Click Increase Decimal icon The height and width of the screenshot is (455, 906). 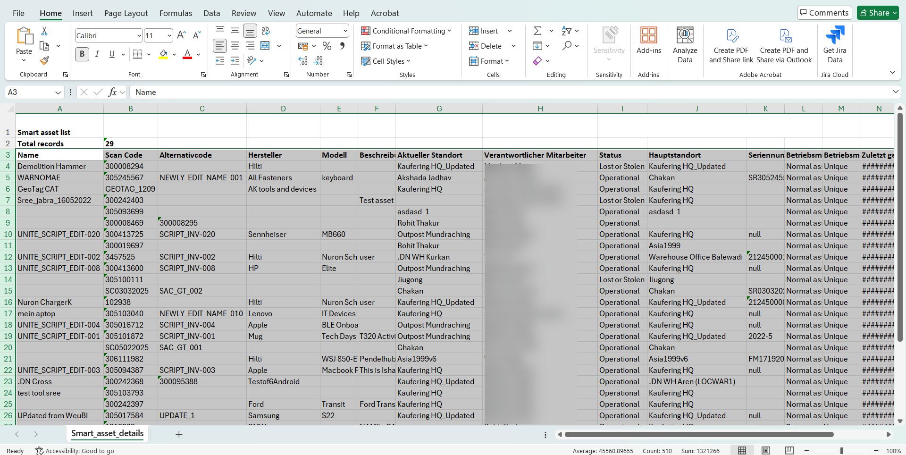303,60
